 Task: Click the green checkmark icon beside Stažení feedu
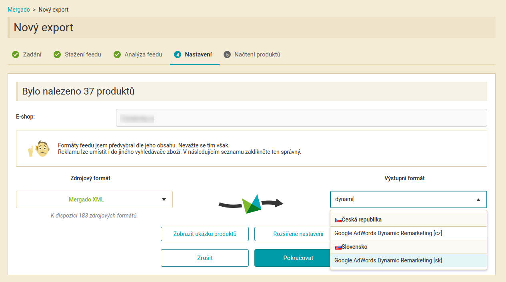(57, 54)
